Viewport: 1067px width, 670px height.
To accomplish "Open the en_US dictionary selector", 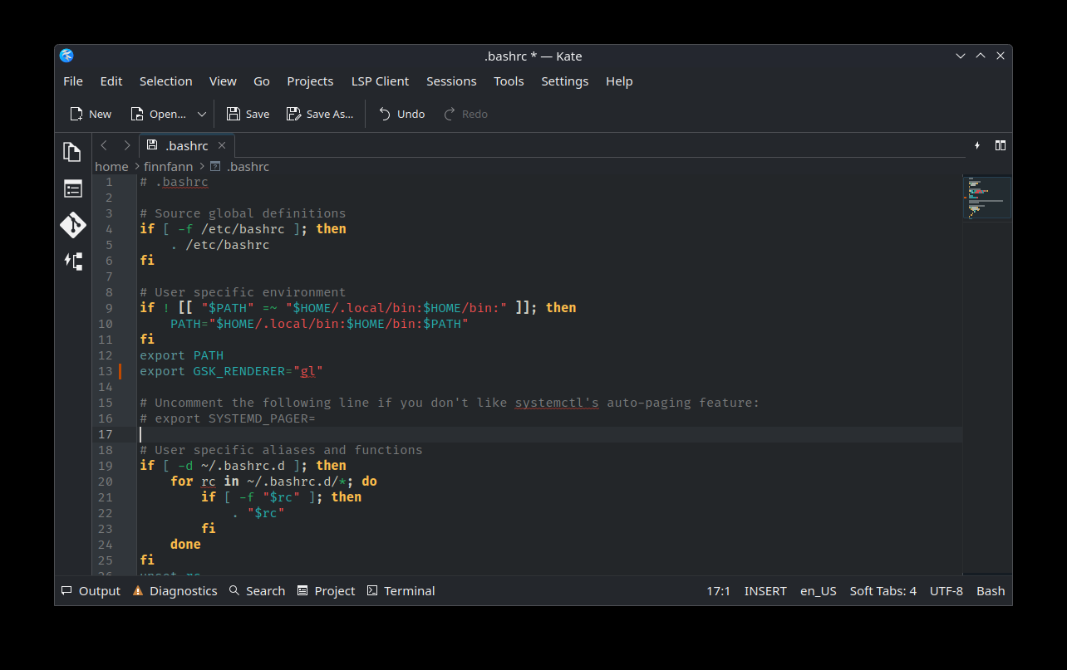I will 819,590.
